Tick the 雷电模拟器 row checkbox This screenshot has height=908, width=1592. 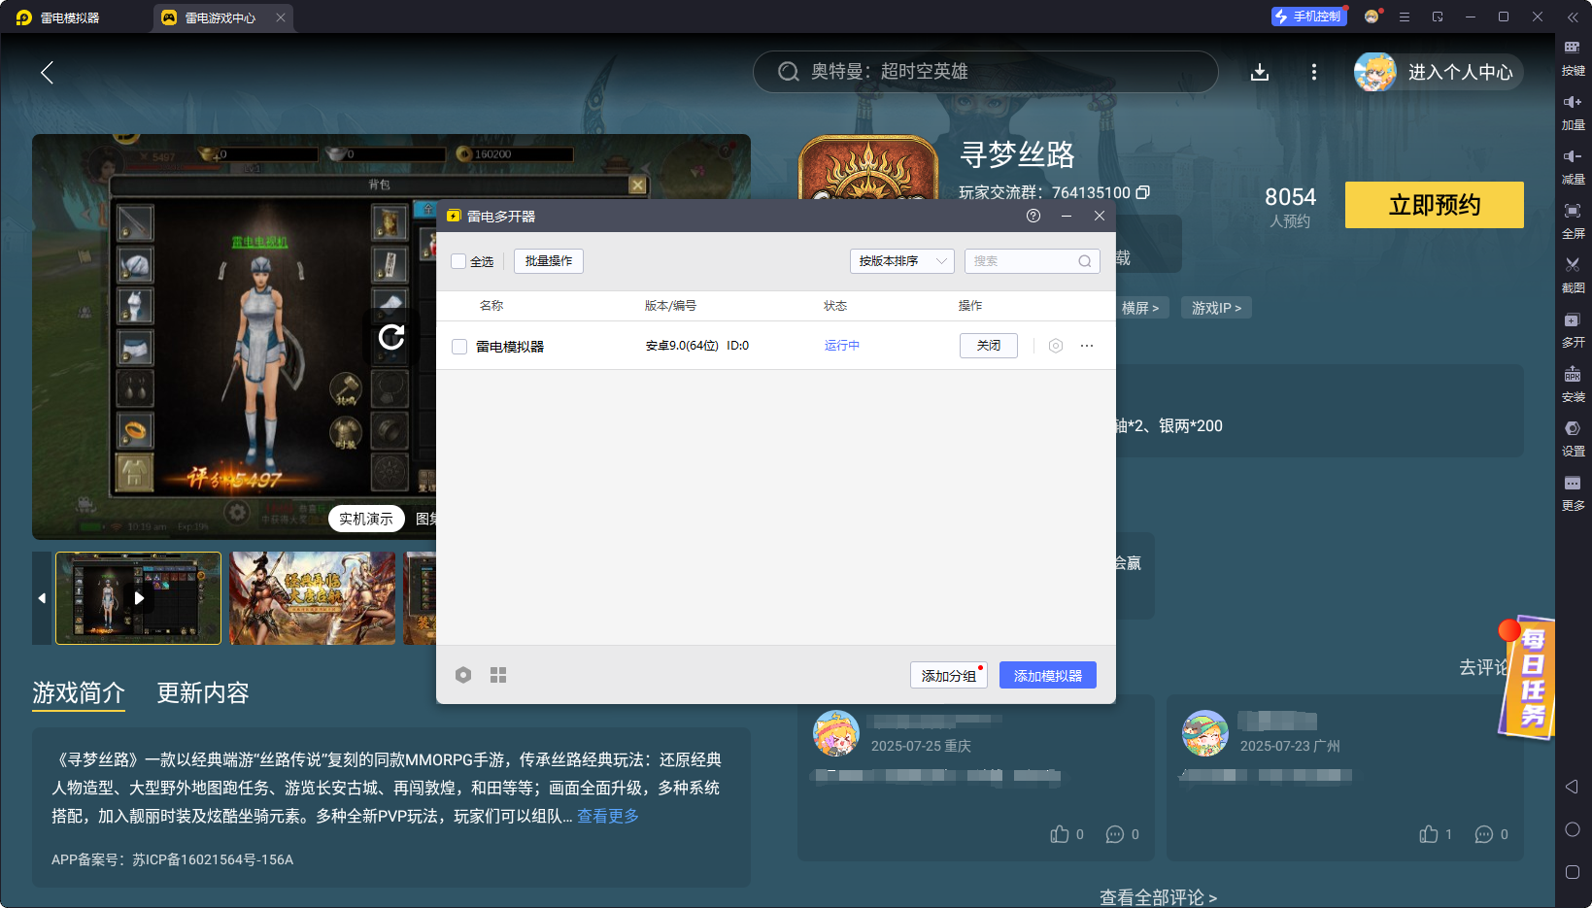pos(459,347)
